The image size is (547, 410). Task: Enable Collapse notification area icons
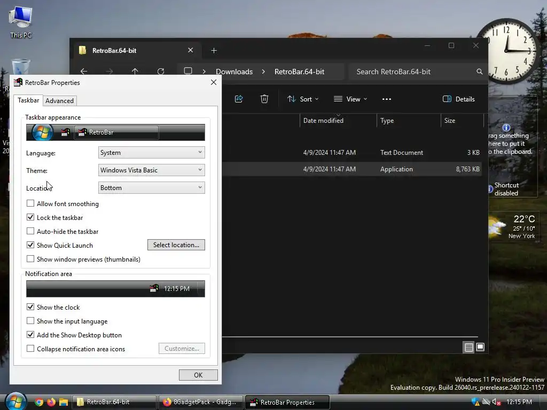pos(30,349)
